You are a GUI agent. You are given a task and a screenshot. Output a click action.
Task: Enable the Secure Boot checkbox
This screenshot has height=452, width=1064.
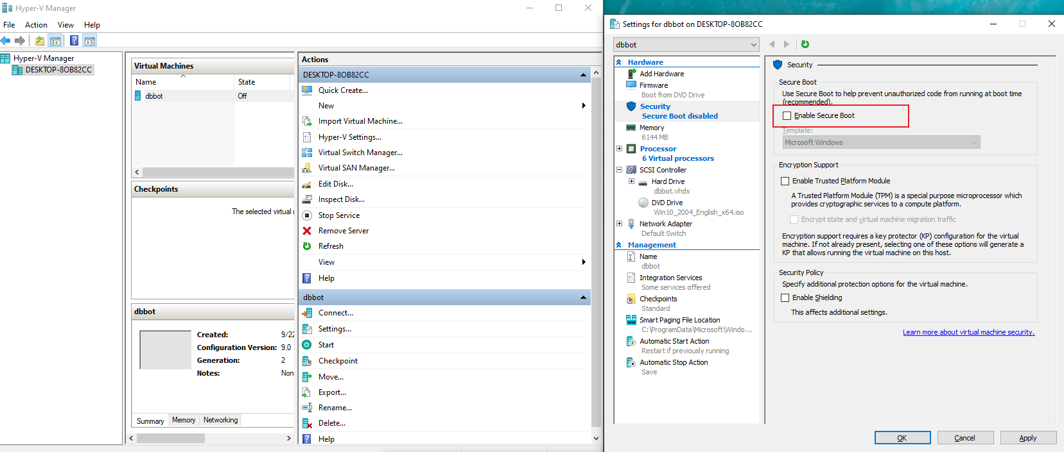pos(787,116)
